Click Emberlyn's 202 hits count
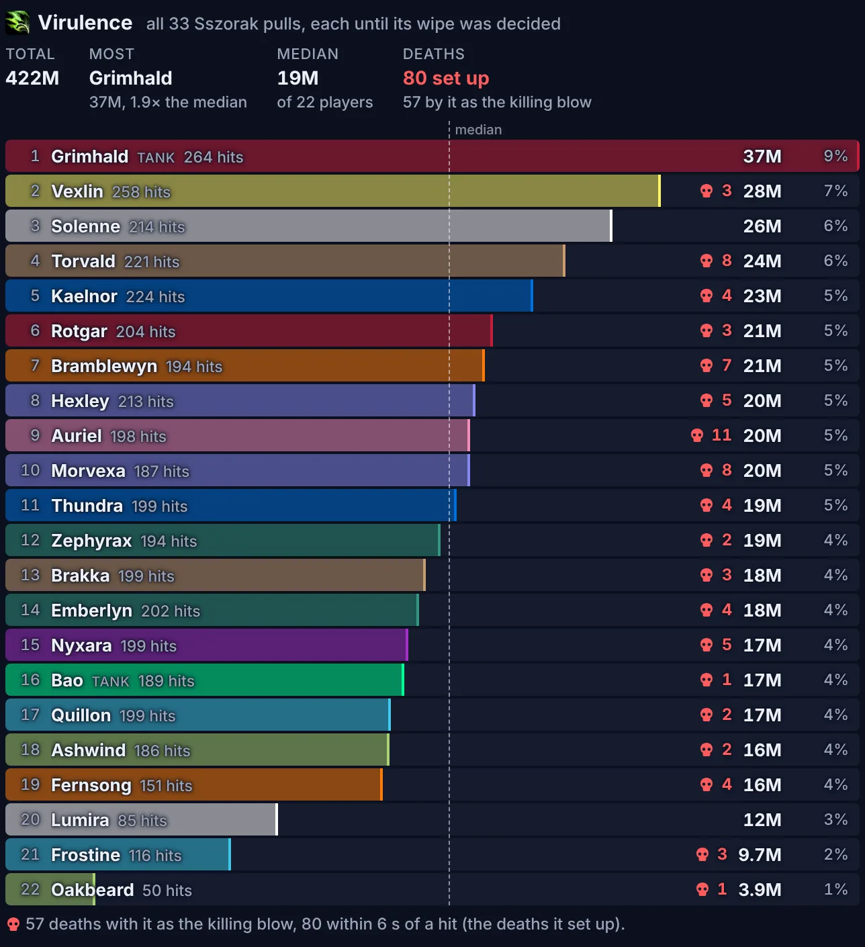Image resolution: width=865 pixels, height=947 pixels. 171,611
